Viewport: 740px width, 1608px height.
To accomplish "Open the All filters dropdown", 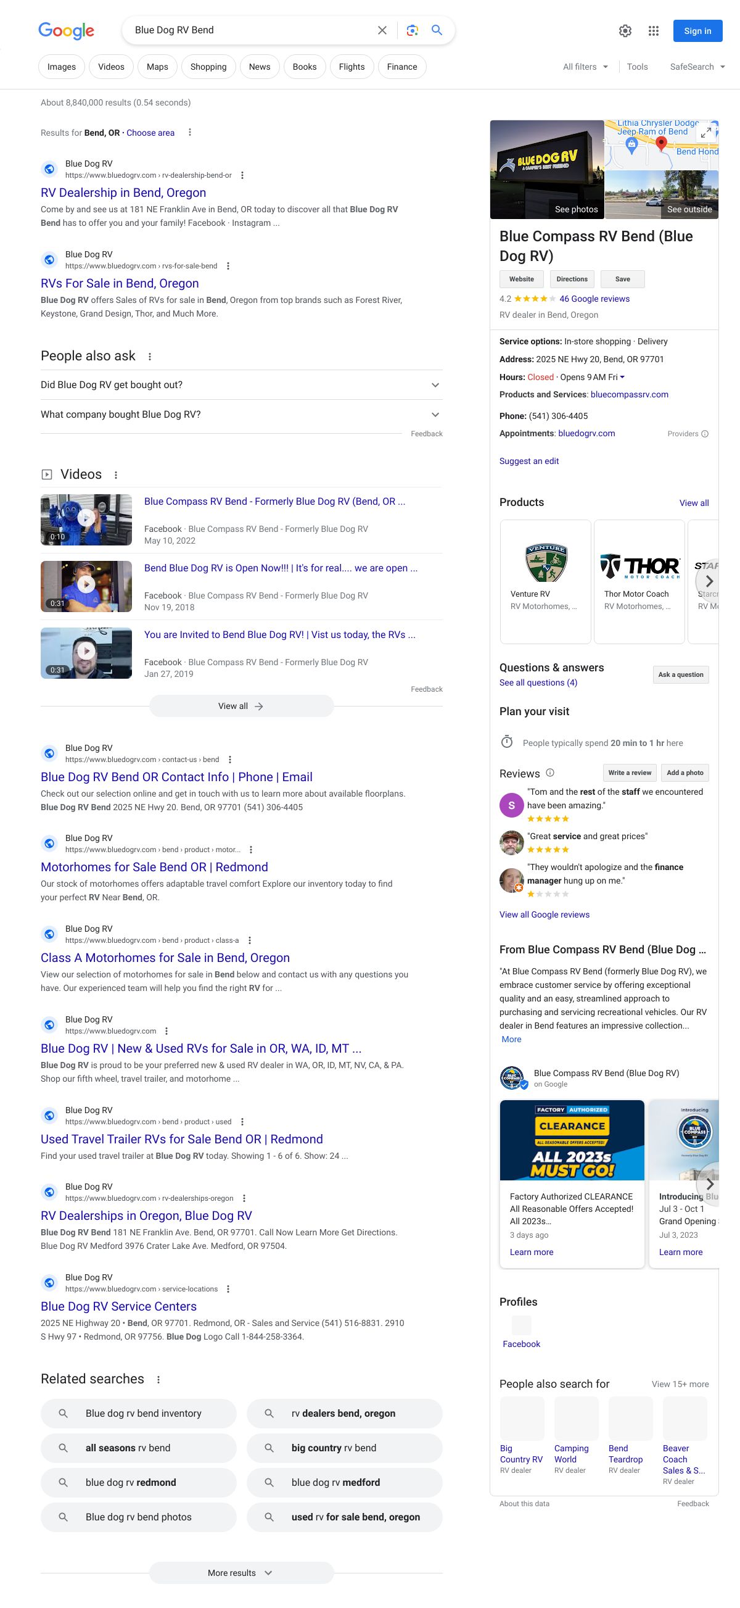I will 585,67.
